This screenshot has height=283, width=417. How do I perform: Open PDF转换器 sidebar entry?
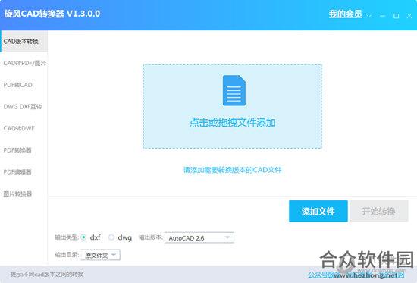tap(24, 150)
